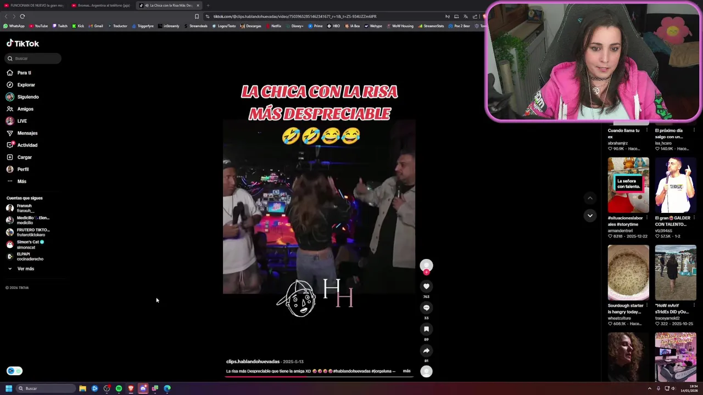Open a new browser tab
This screenshot has width=703, height=395.
(x=208, y=5)
